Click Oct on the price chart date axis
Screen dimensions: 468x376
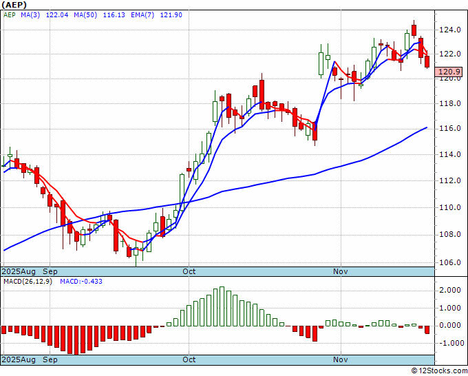189,271
